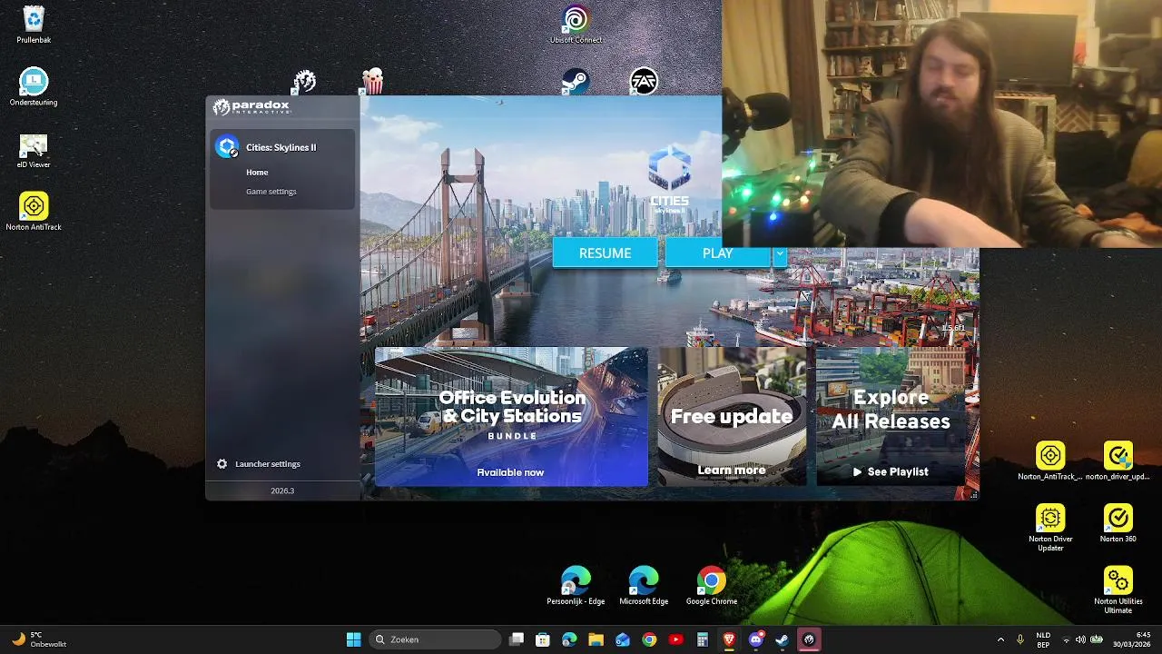This screenshot has width=1162, height=654.
Task: Open Steam from taskbar
Action: (x=782, y=639)
